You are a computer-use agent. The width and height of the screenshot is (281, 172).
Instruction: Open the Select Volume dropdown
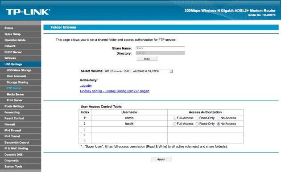138,71
